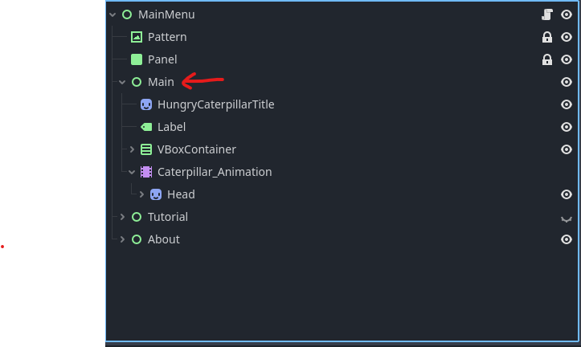
Task: Click the green Panel node icon
Action: click(137, 59)
